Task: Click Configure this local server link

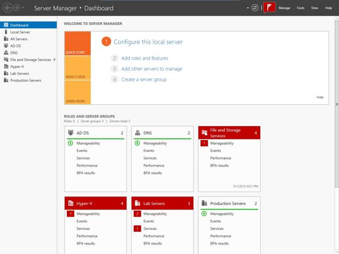Action: point(148,42)
